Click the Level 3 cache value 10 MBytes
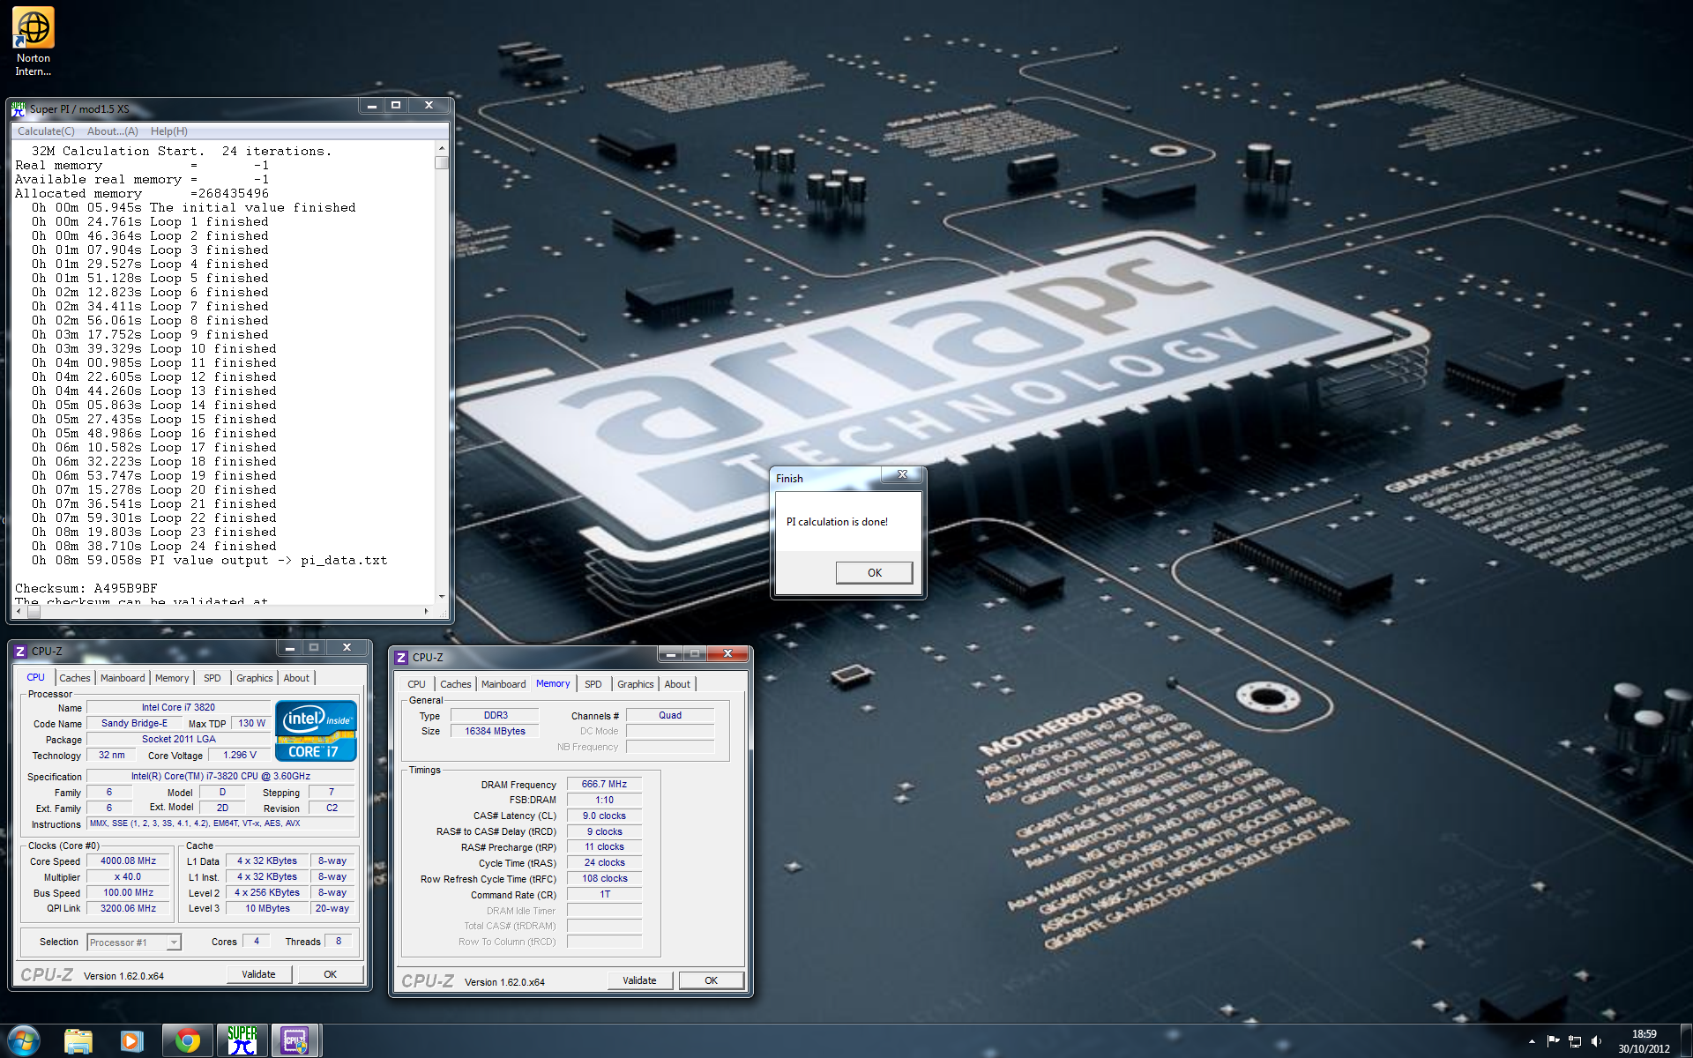Image resolution: width=1693 pixels, height=1058 pixels. [x=267, y=909]
